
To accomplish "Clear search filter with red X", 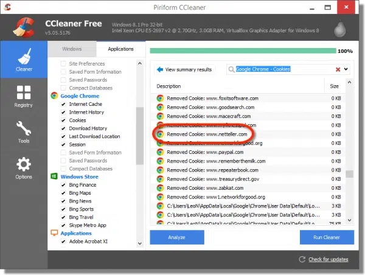I will (338, 69).
